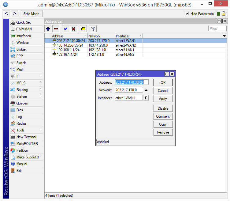Viewport: 230px width, 201px height.
Task: Click Remove button in dialog
Action: tap(163, 132)
